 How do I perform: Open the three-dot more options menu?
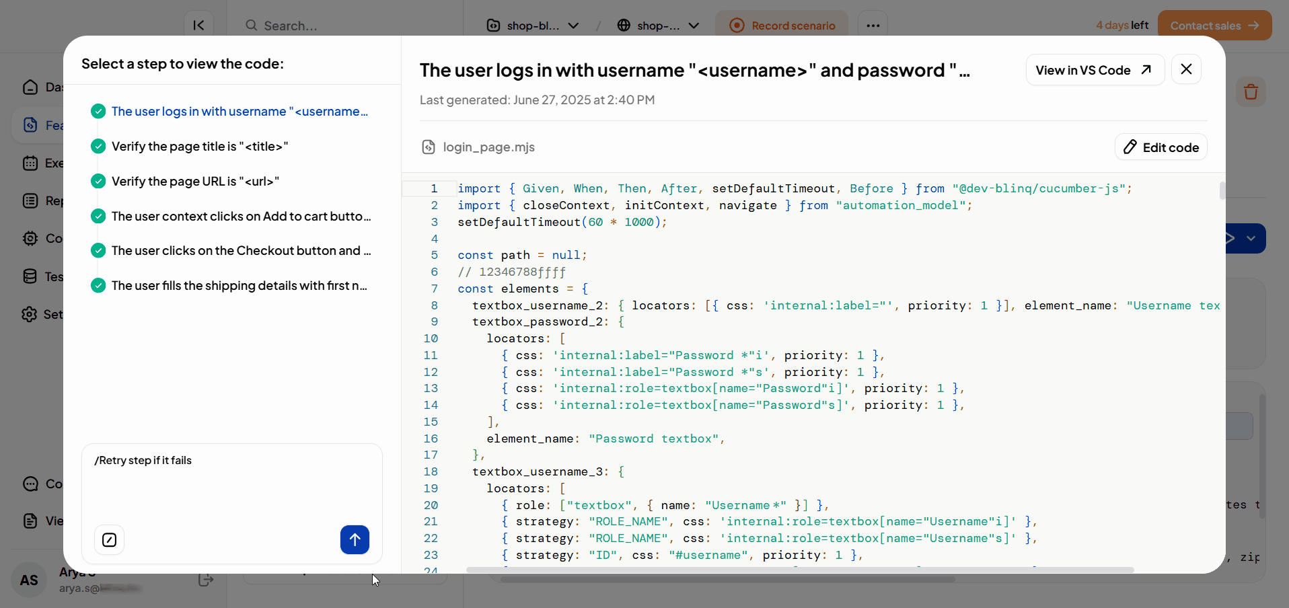pos(873,26)
